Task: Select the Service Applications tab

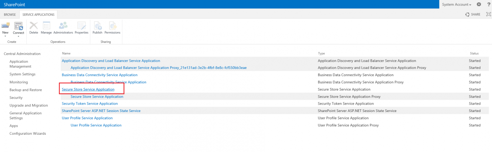Action: [38, 14]
